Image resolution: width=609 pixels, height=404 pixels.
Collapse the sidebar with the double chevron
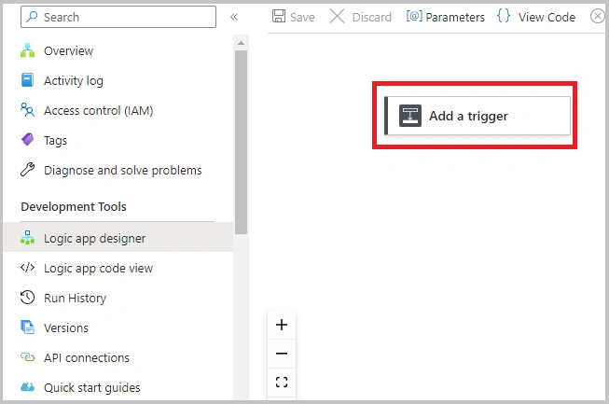click(234, 17)
